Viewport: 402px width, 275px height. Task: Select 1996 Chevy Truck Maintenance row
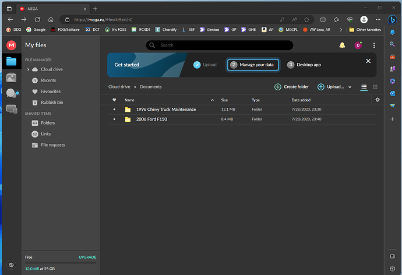(242, 110)
